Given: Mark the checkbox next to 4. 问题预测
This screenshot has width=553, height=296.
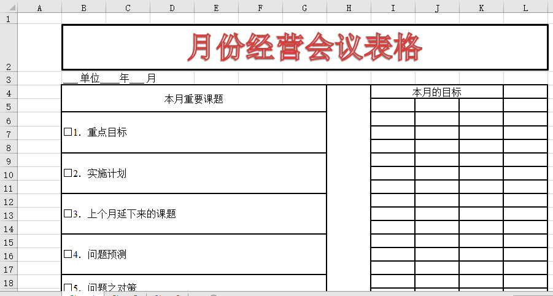Looking at the screenshot, I should 68,254.
